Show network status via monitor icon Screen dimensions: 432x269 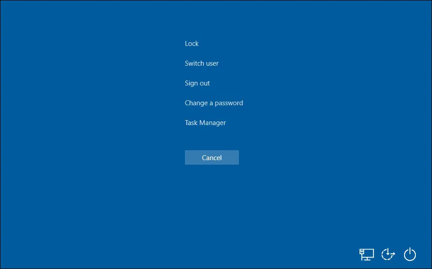(366, 255)
